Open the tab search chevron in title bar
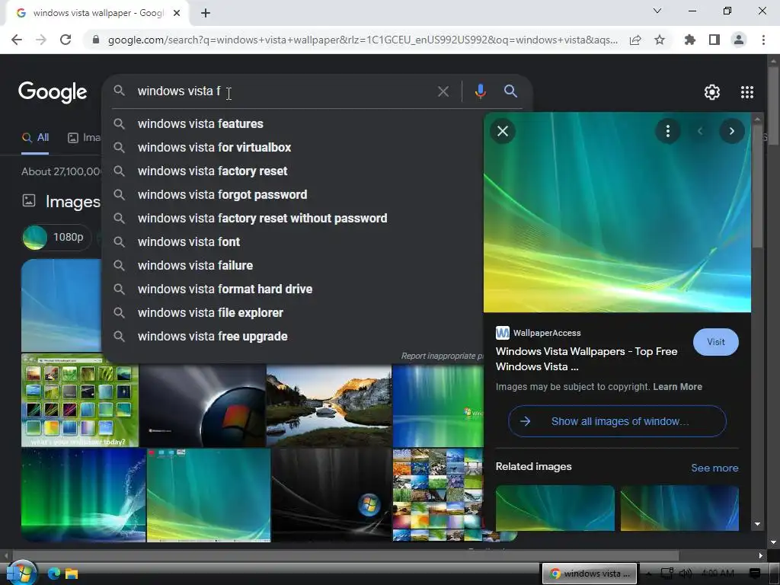780x585 pixels. click(x=657, y=11)
